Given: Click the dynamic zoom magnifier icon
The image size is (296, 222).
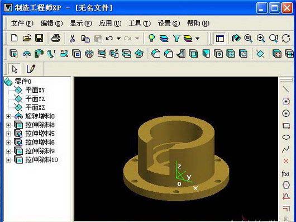Looking at the screenshot, I should click(274, 39).
